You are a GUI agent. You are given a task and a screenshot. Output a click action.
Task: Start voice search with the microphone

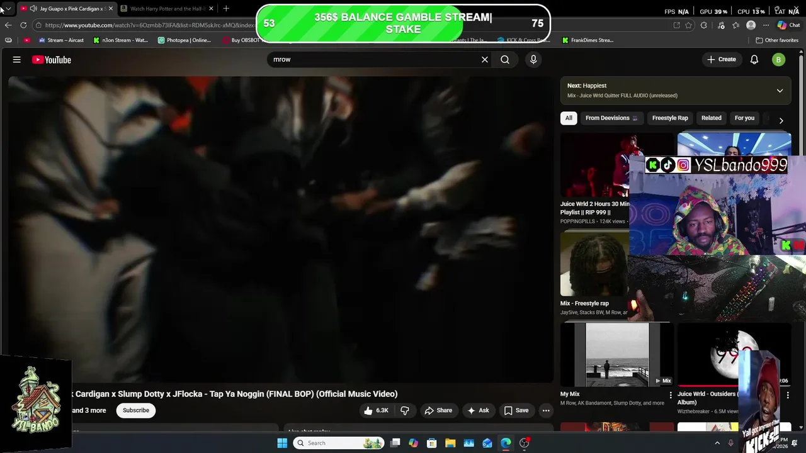(533, 59)
